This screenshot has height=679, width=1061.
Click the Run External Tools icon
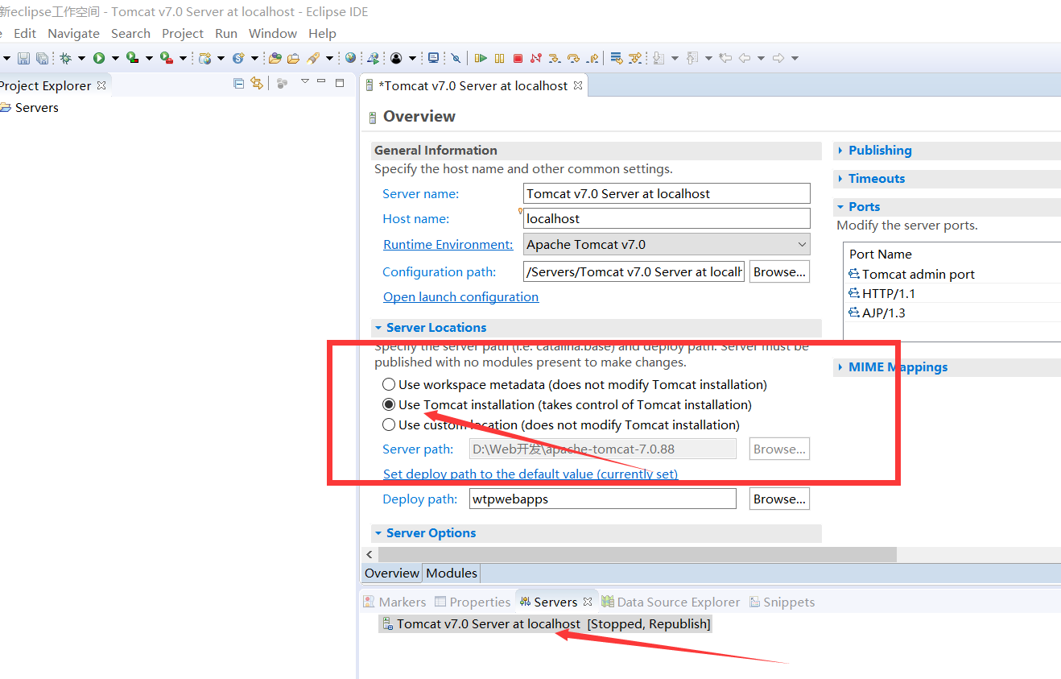point(166,58)
